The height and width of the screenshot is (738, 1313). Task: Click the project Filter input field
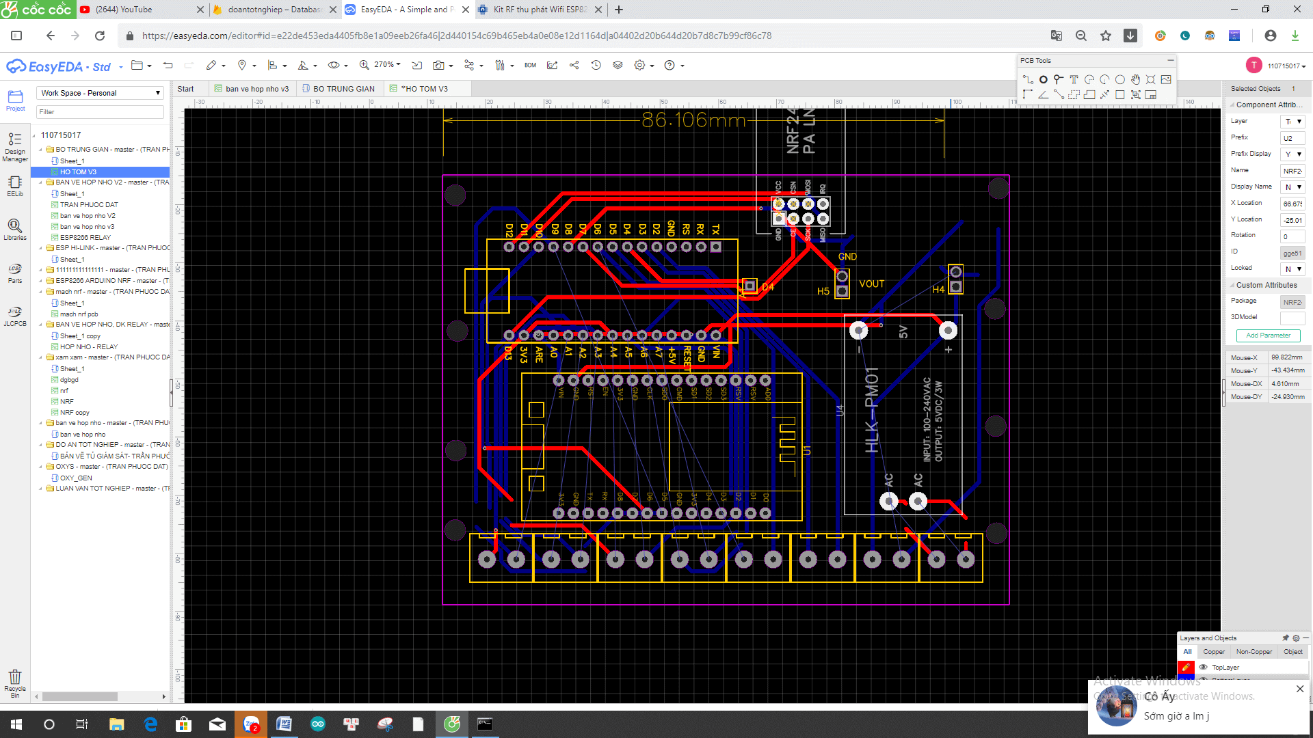tap(100, 112)
